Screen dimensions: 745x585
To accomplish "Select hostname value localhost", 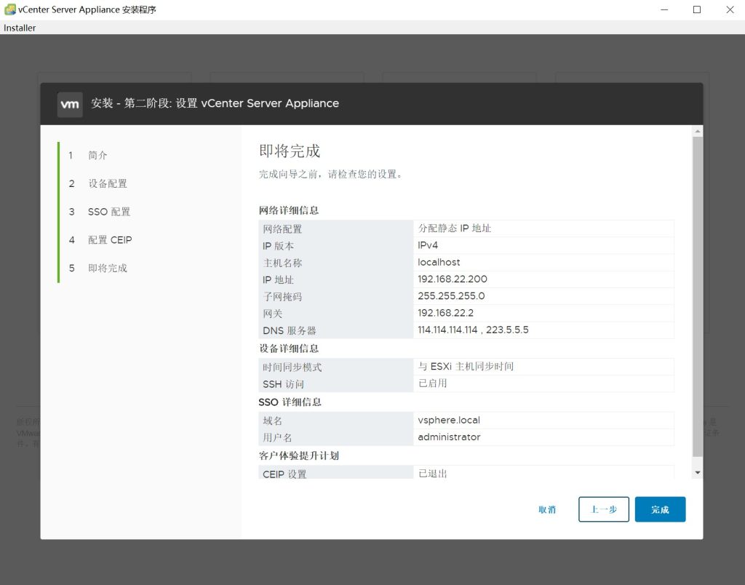I will point(439,263).
